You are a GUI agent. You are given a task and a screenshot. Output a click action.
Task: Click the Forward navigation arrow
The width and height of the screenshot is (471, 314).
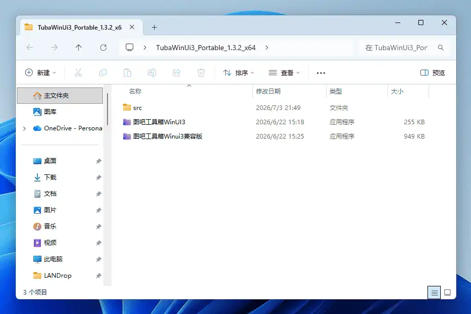[x=54, y=48]
